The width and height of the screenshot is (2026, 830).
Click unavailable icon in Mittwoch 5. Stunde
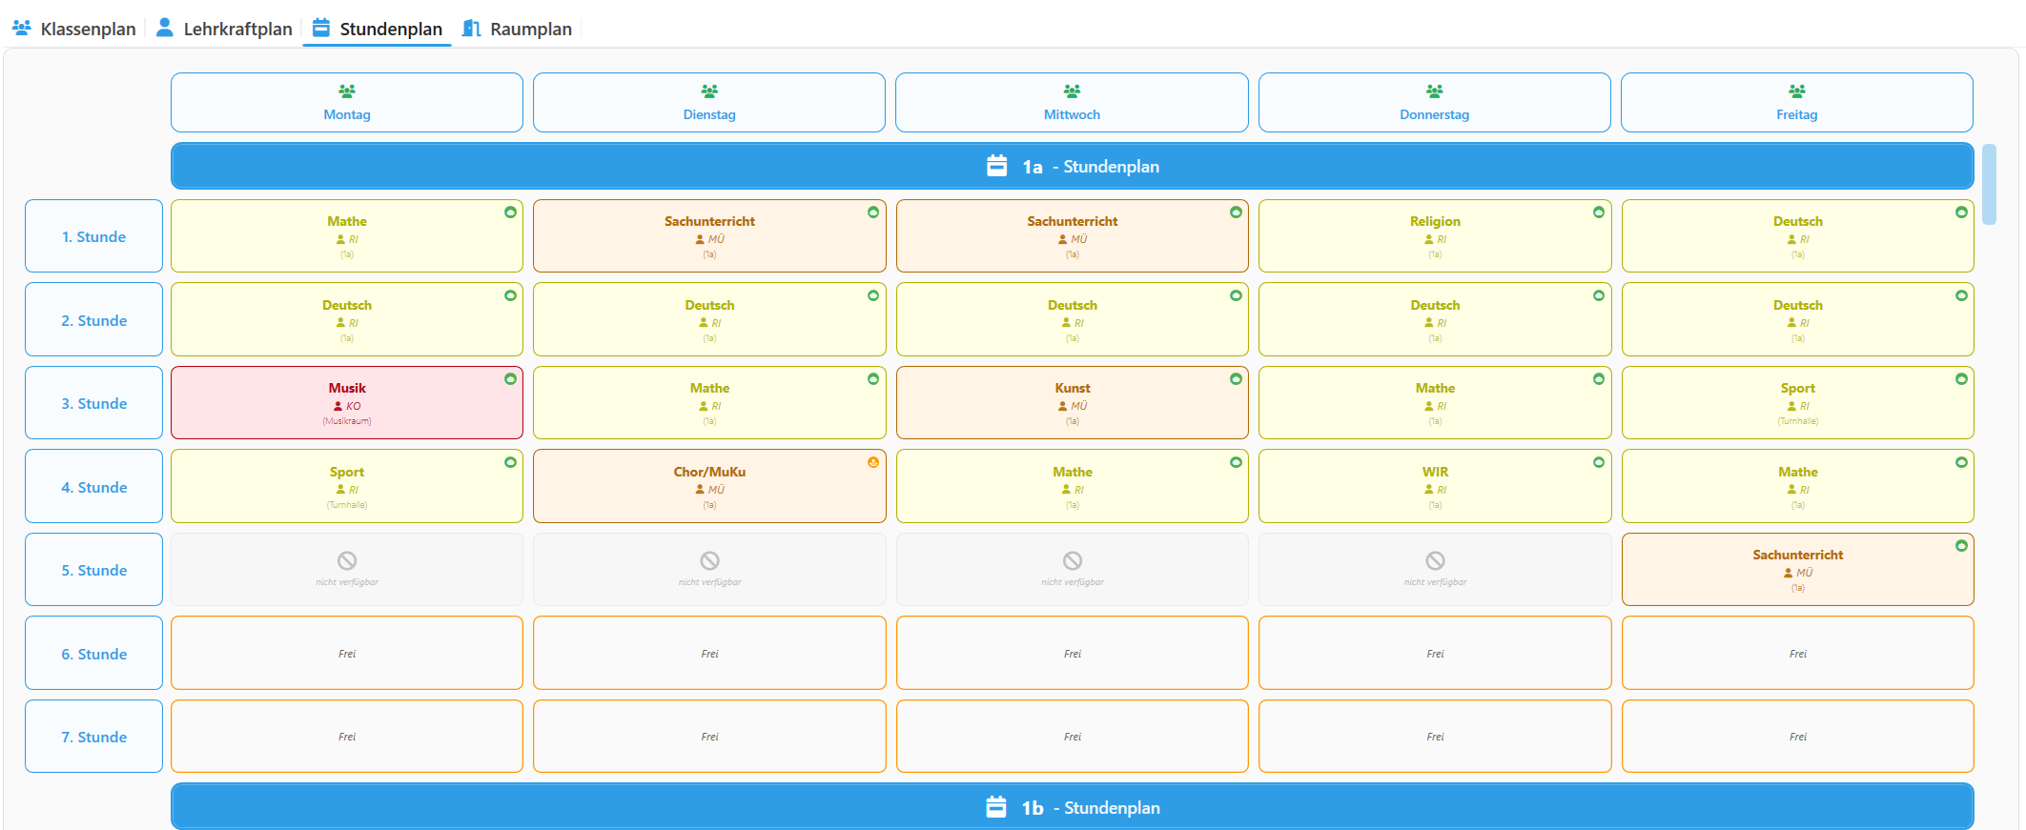[x=1073, y=560]
